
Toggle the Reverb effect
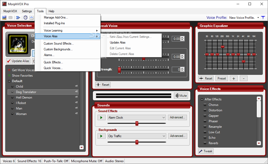(205, 143)
